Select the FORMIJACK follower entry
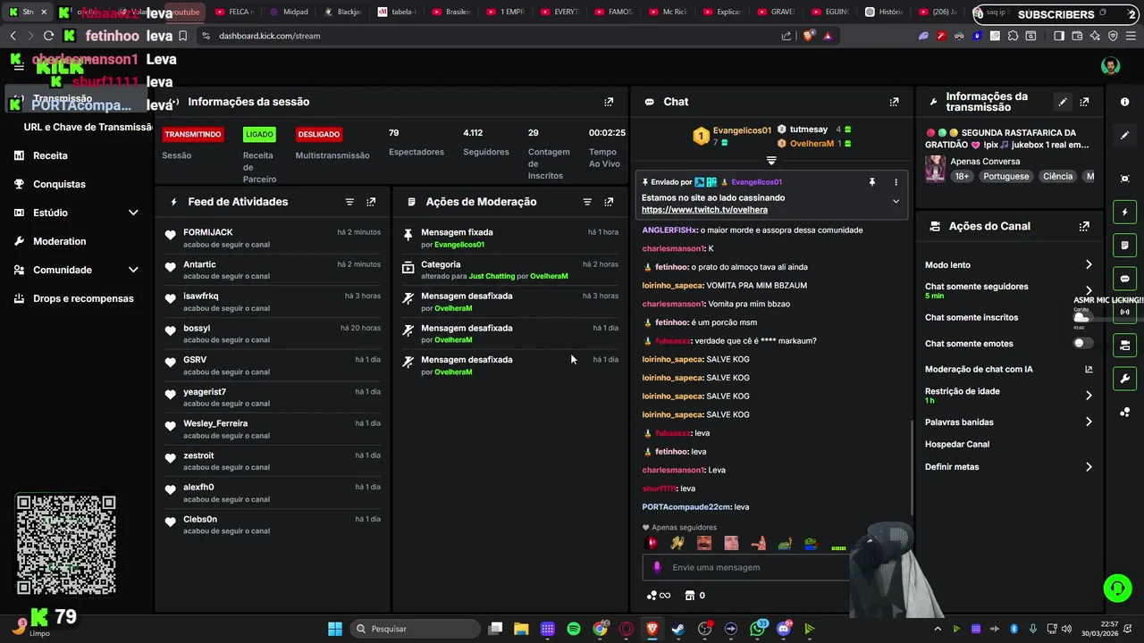The image size is (1144, 643). pyautogui.click(x=273, y=238)
